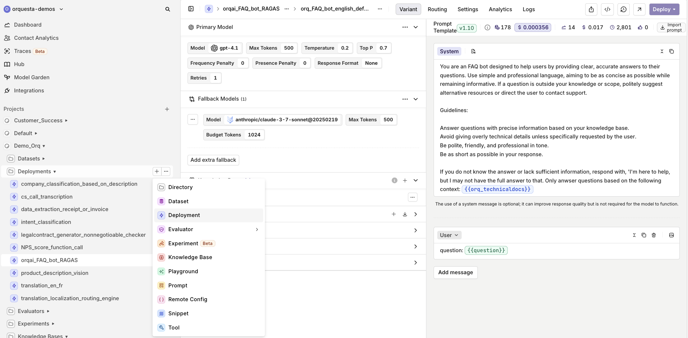Screen dimensions: 688x338
Task: Open options after orqai_FAQ_bot_RAGAS breadcrumb
Action: [x=287, y=9]
